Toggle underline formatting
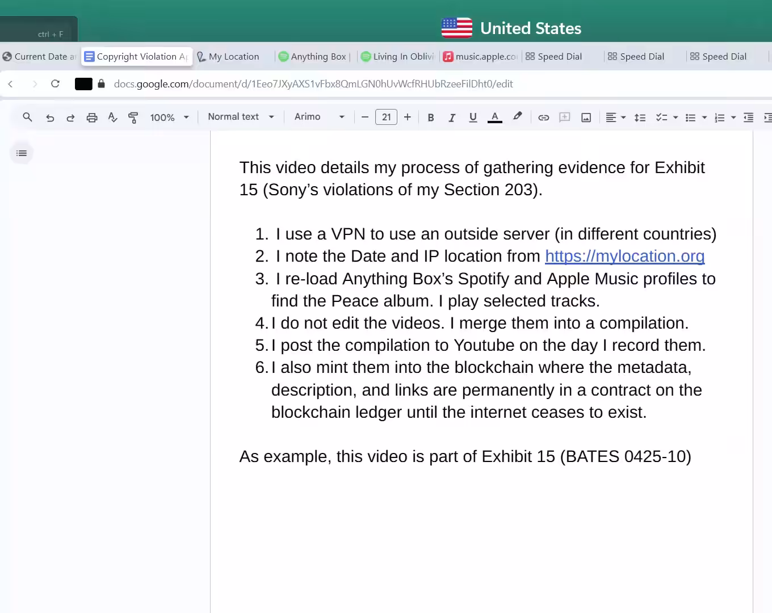Viewport: 772px width, 613px height. pos(473,117)
